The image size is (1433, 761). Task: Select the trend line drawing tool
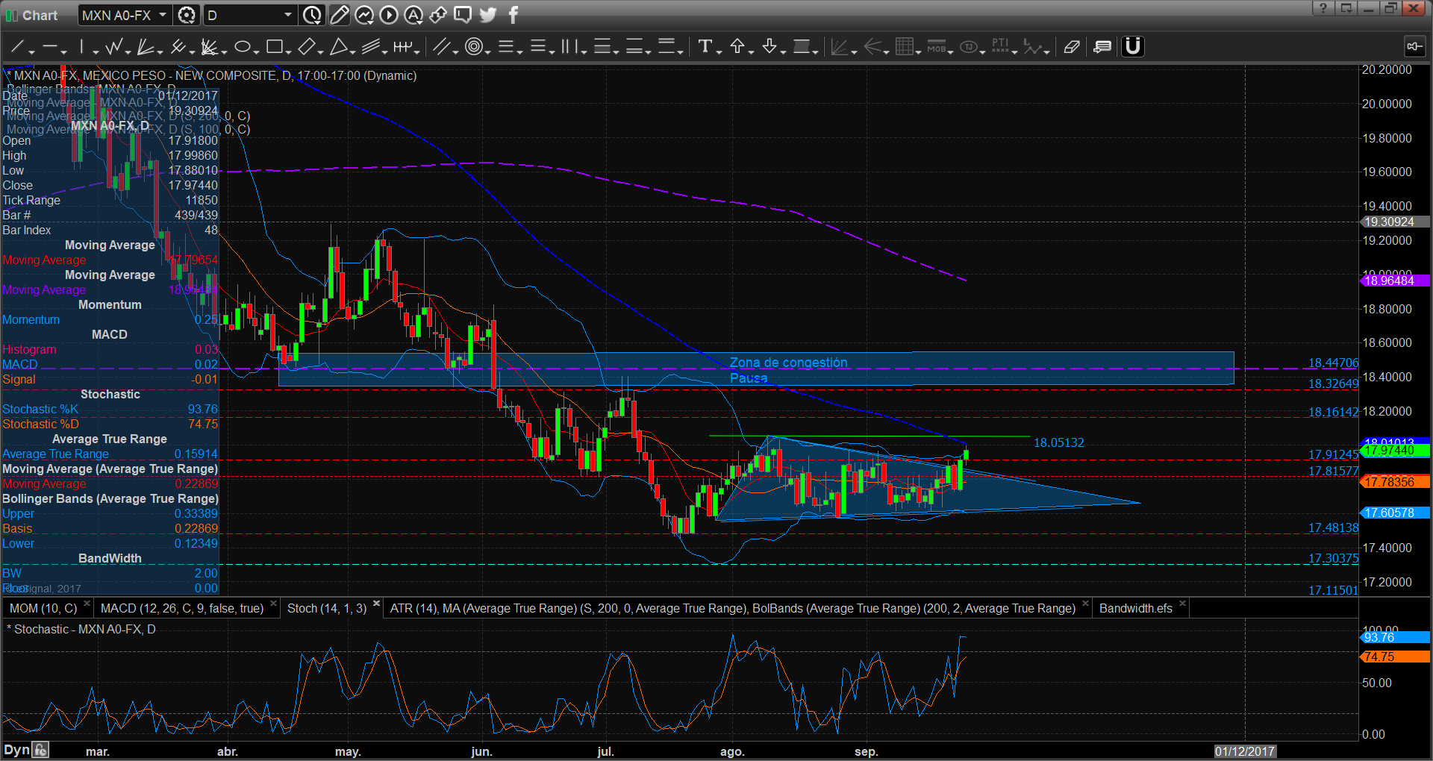(16, 47)
